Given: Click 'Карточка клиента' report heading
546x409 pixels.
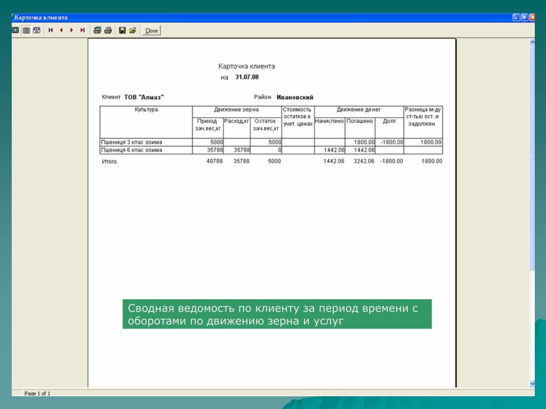Looking at the screenshot, I should pyautogui.click(x=246, y=66).
